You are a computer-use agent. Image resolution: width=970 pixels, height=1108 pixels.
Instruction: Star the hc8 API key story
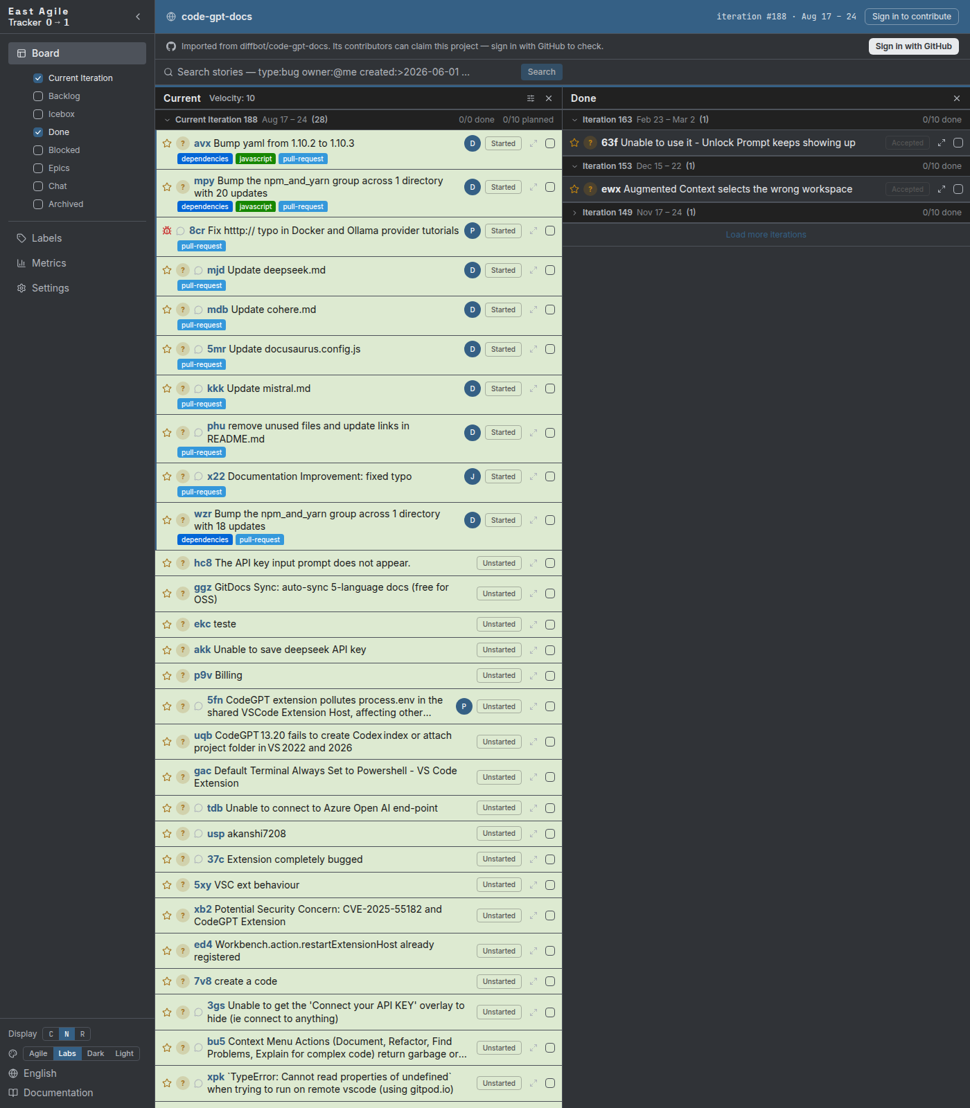pyautogui.click(x=167, y=563)
